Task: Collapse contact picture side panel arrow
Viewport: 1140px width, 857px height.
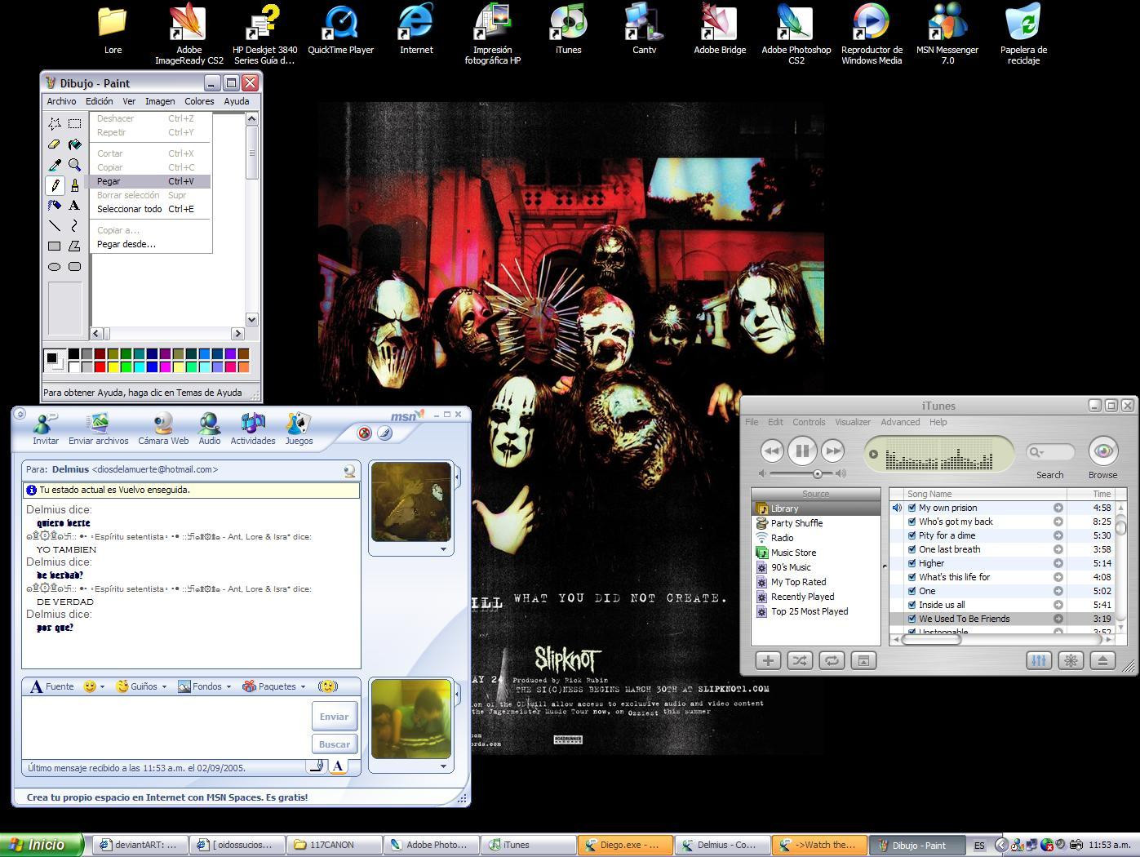Action: (457, 476)
